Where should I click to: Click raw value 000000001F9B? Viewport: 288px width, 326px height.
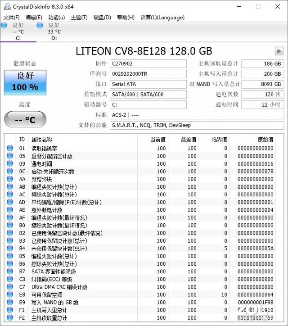256,302
